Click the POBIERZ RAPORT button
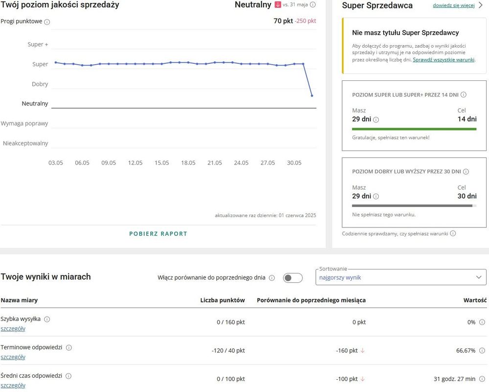489x392 pixels. coord(158,234)
